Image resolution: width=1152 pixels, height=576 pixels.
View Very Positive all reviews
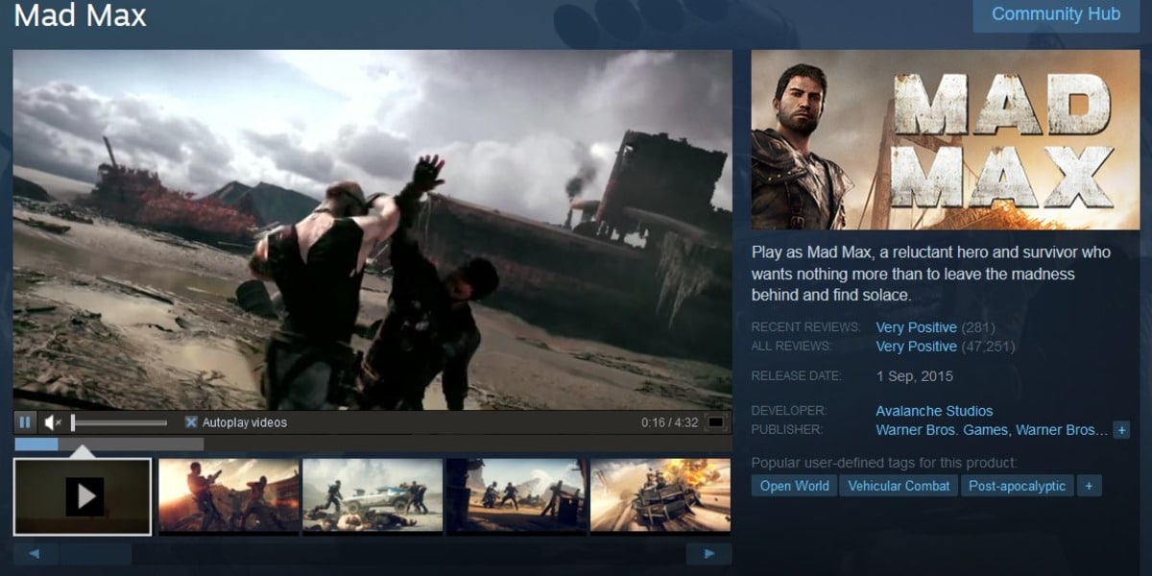917,346
